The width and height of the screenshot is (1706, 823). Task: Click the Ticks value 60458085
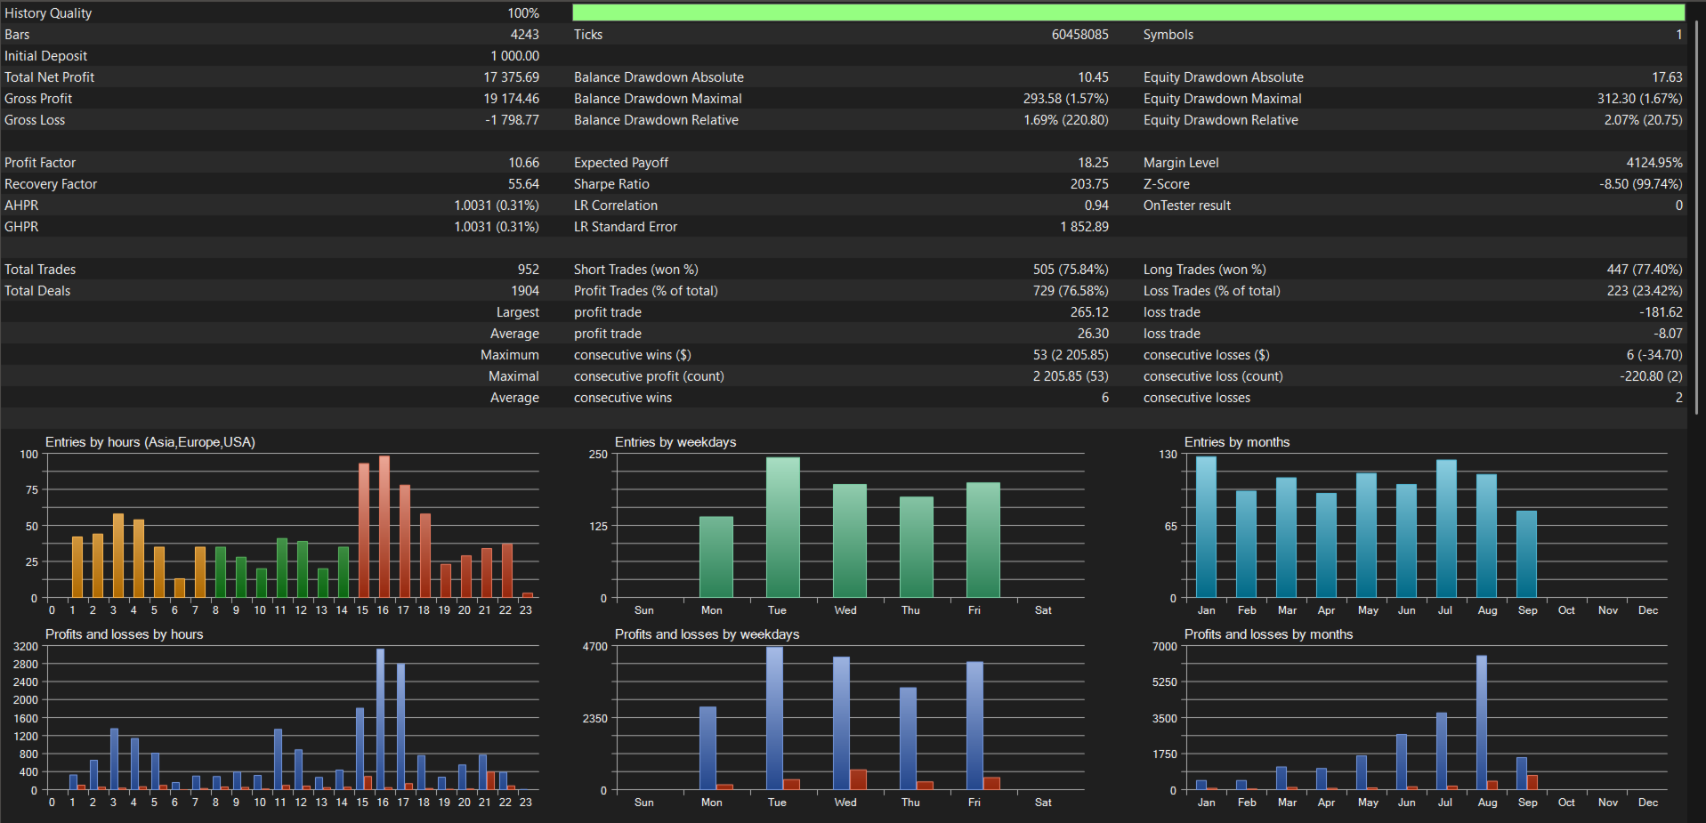point(1080,35)
